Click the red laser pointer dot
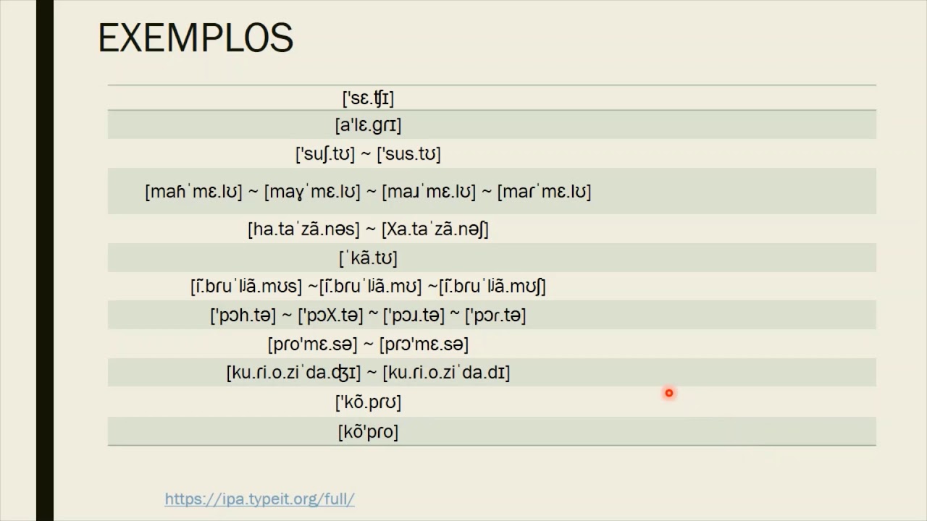 (x=669, y=393)
